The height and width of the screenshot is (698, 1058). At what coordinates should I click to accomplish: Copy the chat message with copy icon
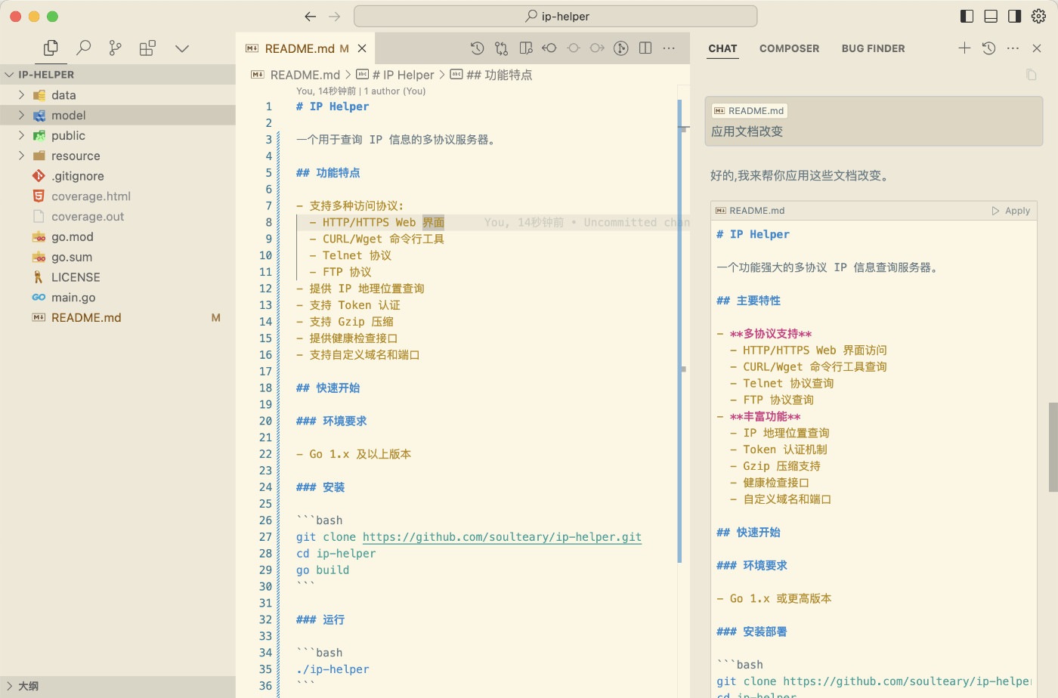[1031, 74]
